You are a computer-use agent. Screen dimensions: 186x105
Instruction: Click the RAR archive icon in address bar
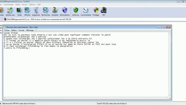(x=5, y=19)
